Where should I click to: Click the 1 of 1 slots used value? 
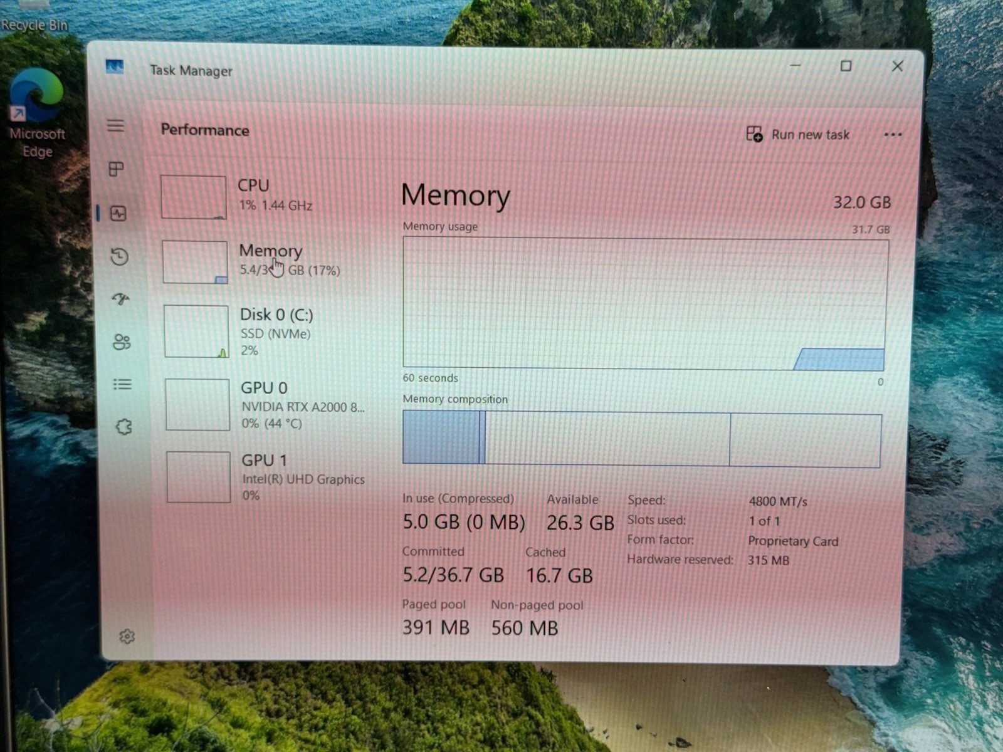point(764,521)
